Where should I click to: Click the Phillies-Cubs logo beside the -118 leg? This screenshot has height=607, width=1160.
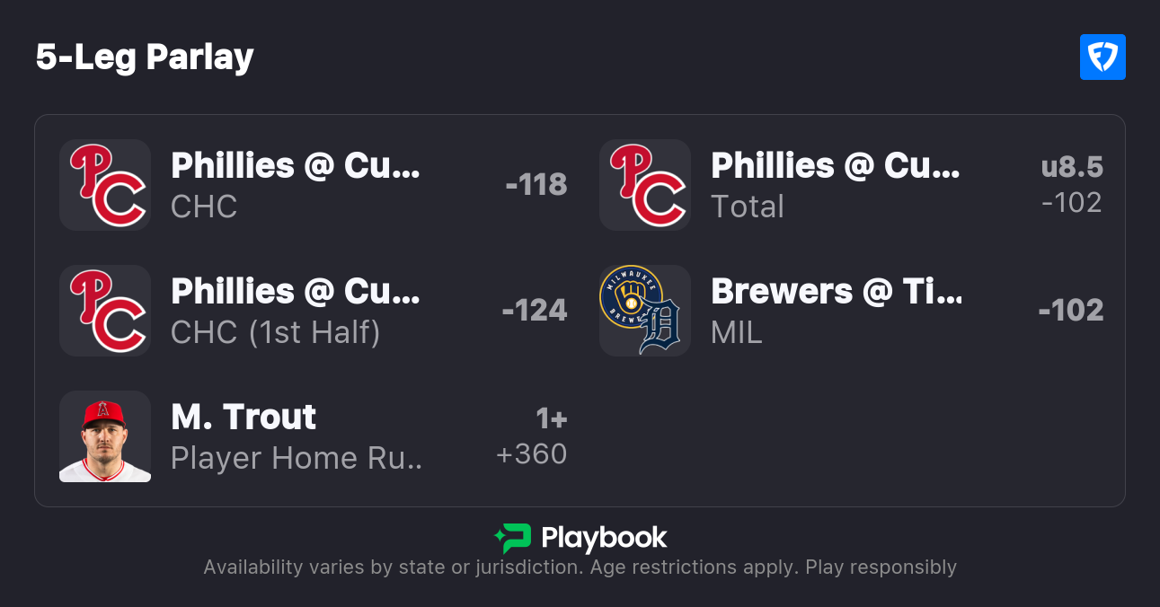tap(105, 185)
